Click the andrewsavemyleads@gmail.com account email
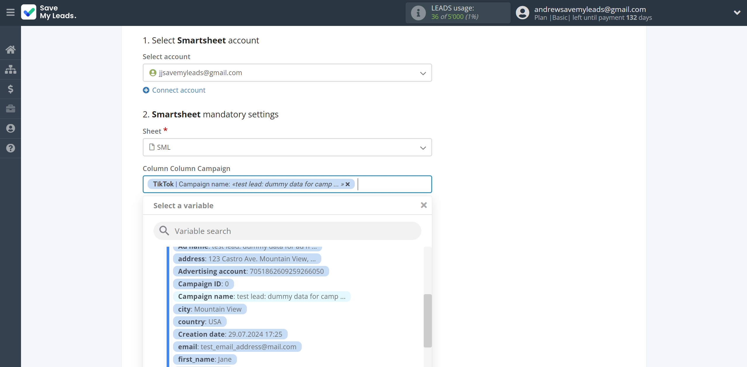This screenshot has height=367, width=747. tap(590, 9)
